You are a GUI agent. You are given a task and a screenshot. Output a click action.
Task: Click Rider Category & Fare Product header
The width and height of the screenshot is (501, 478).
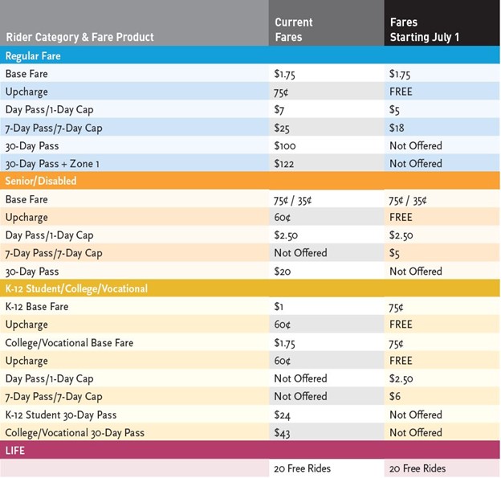point(79,37)
